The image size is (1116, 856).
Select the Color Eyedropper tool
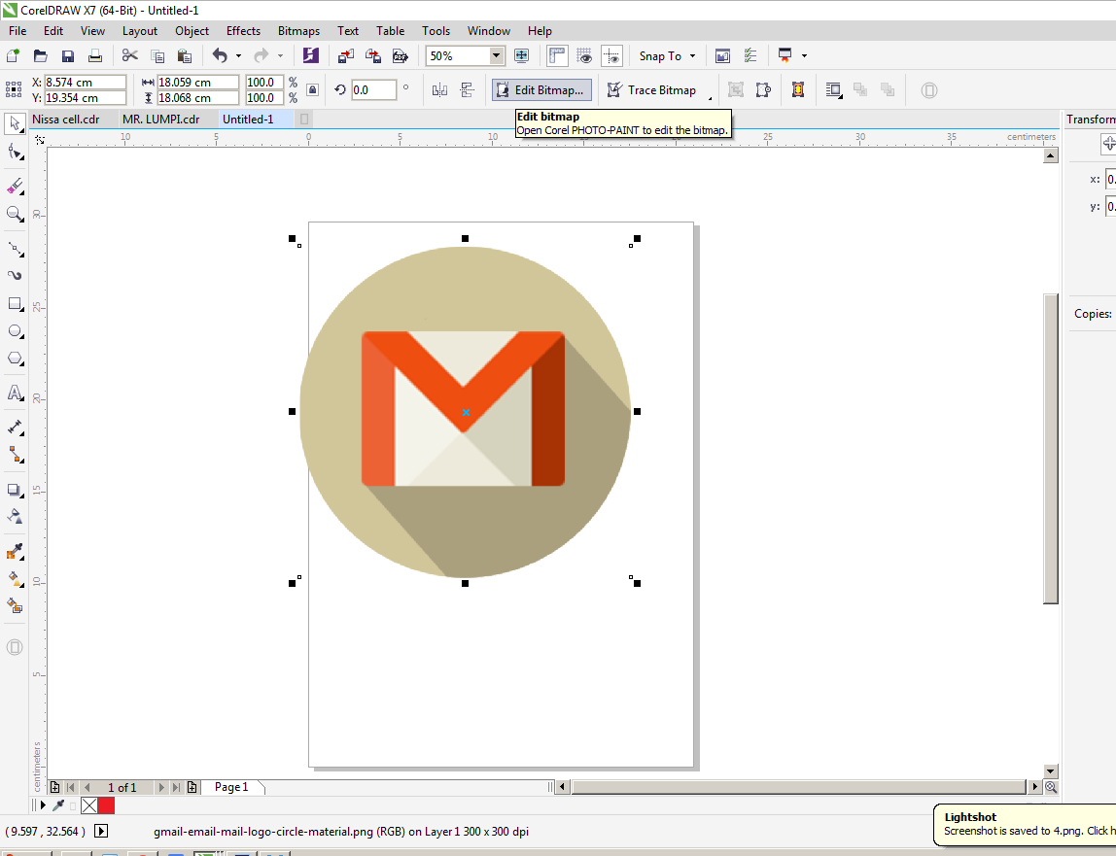[15, 552]
